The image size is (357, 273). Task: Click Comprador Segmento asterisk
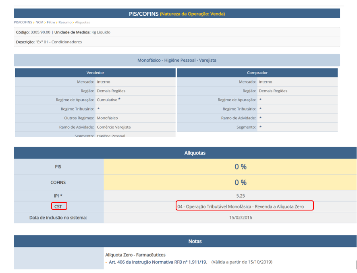260,127
